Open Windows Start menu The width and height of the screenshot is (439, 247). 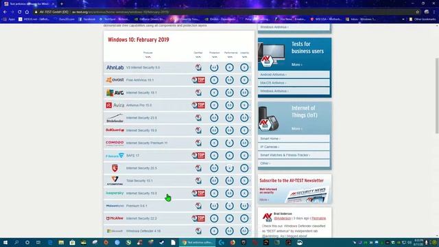tap(5, 242)
